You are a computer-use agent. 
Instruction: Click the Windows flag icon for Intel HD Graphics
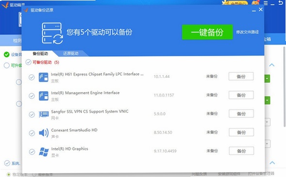tap(44, 152)
